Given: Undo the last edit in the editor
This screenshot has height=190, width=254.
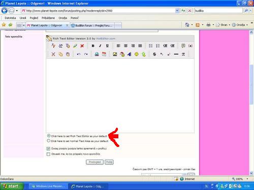Looking at the screenshot, I should (x=79, y=54).
